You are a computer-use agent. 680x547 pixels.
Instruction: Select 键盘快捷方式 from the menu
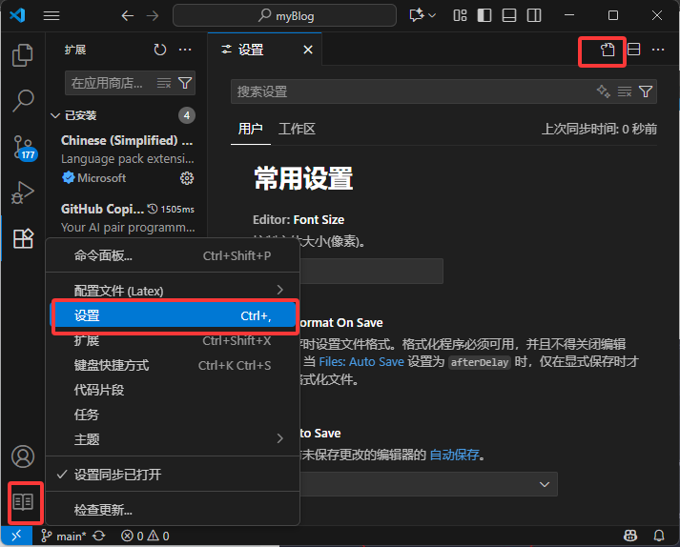pos(112,365)
